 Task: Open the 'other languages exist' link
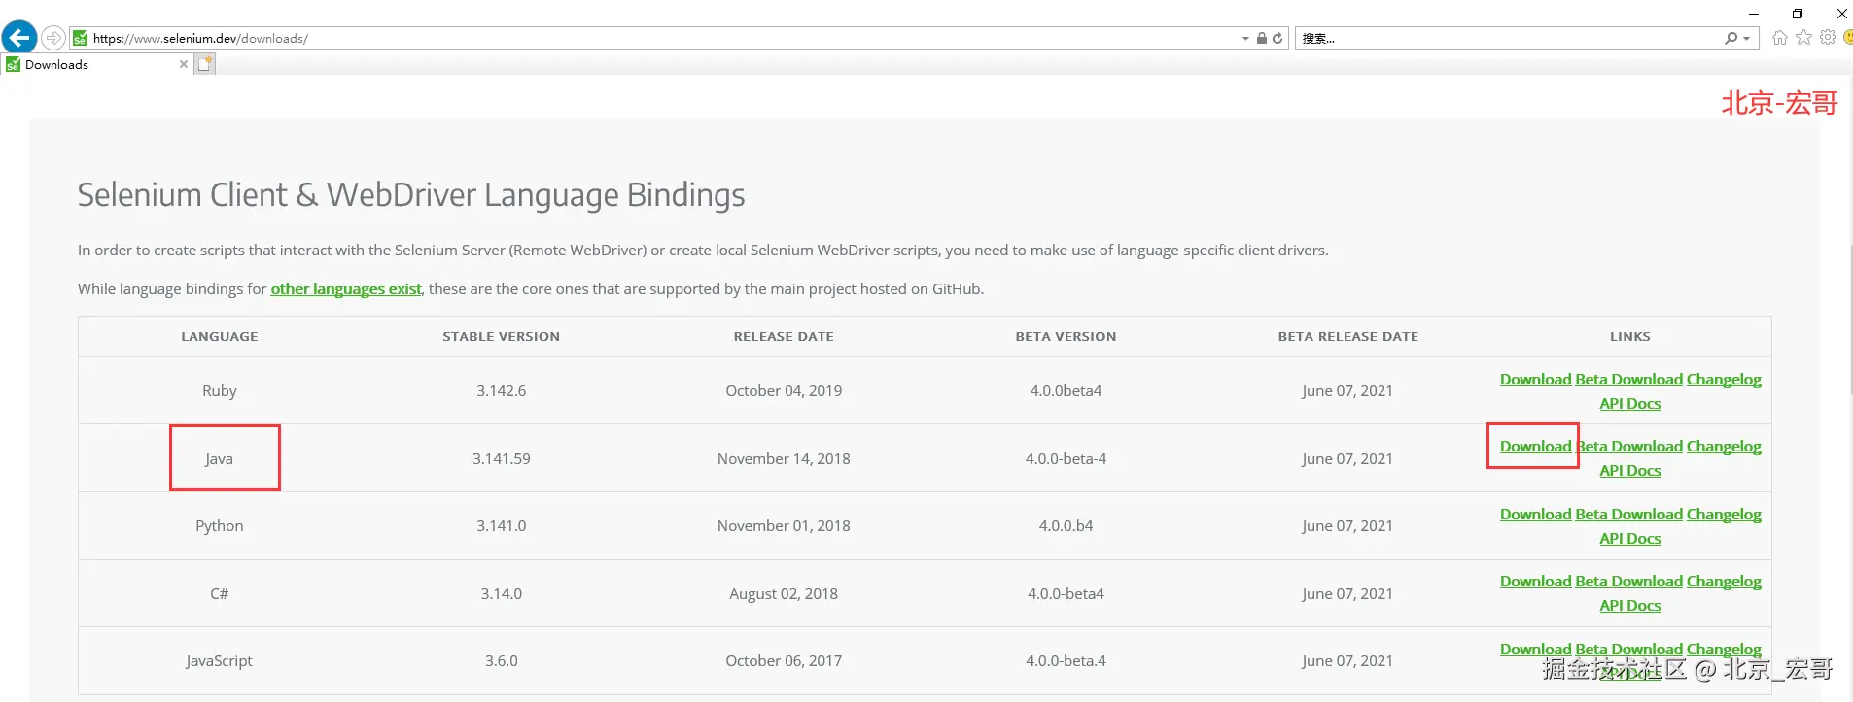tap(346, 289)
